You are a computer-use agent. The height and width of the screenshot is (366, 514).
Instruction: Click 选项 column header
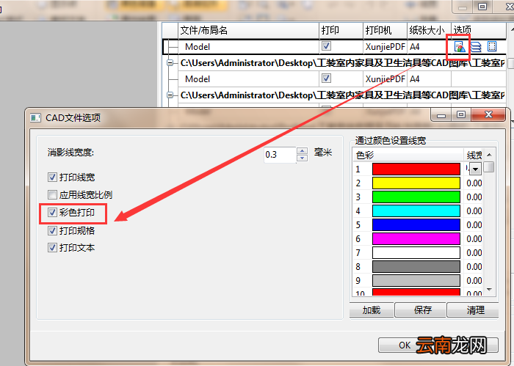click(479, 31)
